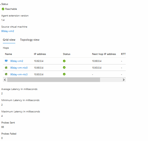This screenshot has height=141, width=148.
Task: Click the horizontal scrollbar thumb under the hops table
Action: coord(54,80)
